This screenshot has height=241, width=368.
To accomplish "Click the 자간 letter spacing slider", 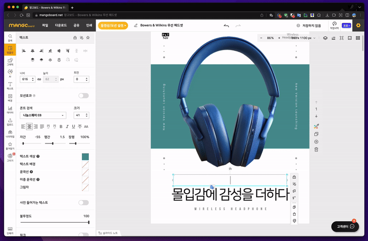I will [x=31, y=143].
